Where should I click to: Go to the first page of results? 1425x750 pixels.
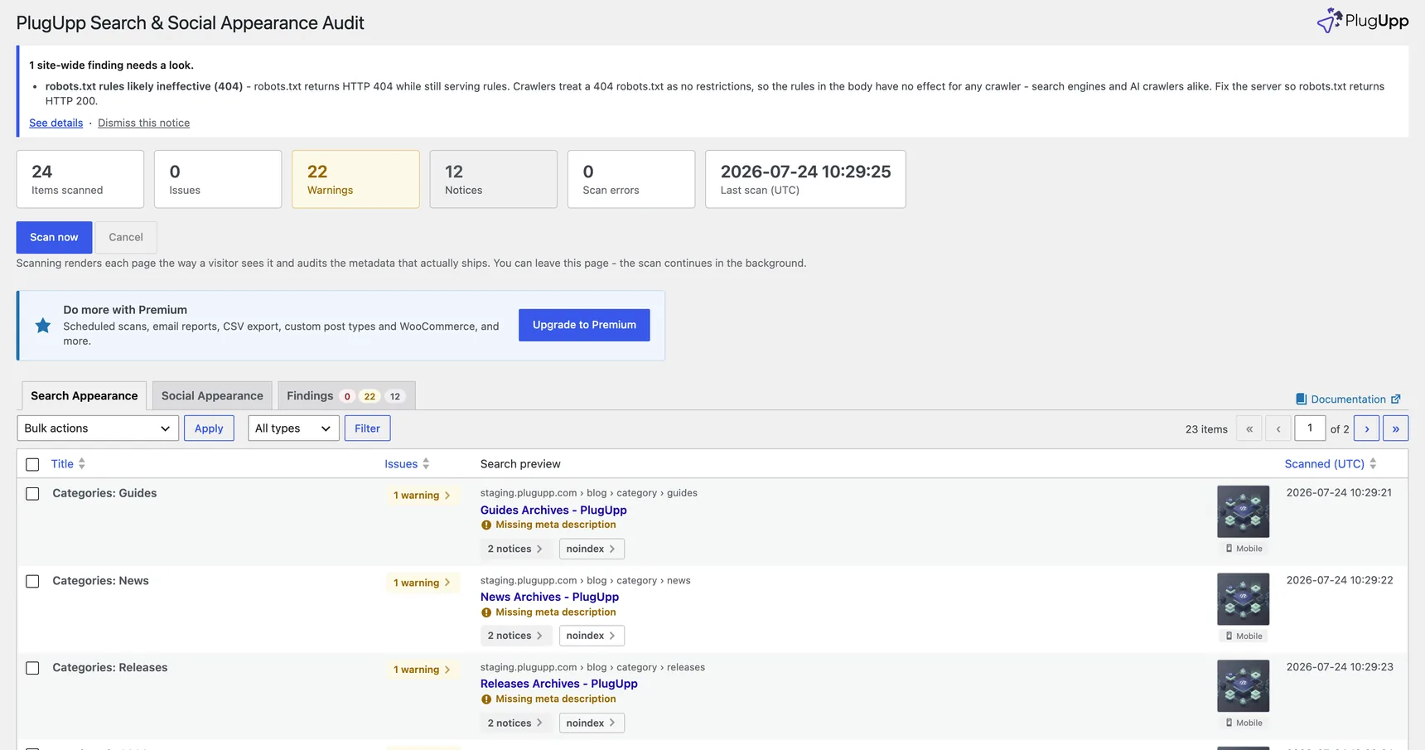tap(1249, 428)
